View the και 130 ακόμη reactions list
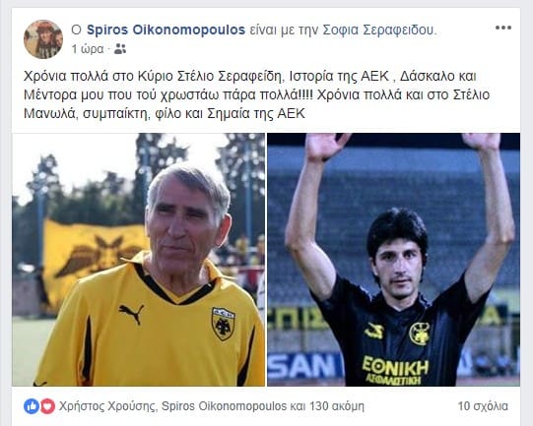Image resolution: width=533 pixels, height=426 pixels. coord(327,406)
